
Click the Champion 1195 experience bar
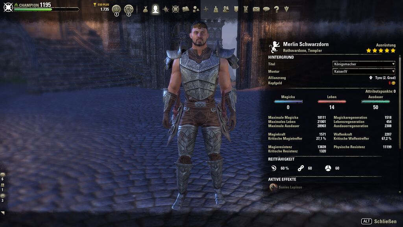(x=46, y=9)
